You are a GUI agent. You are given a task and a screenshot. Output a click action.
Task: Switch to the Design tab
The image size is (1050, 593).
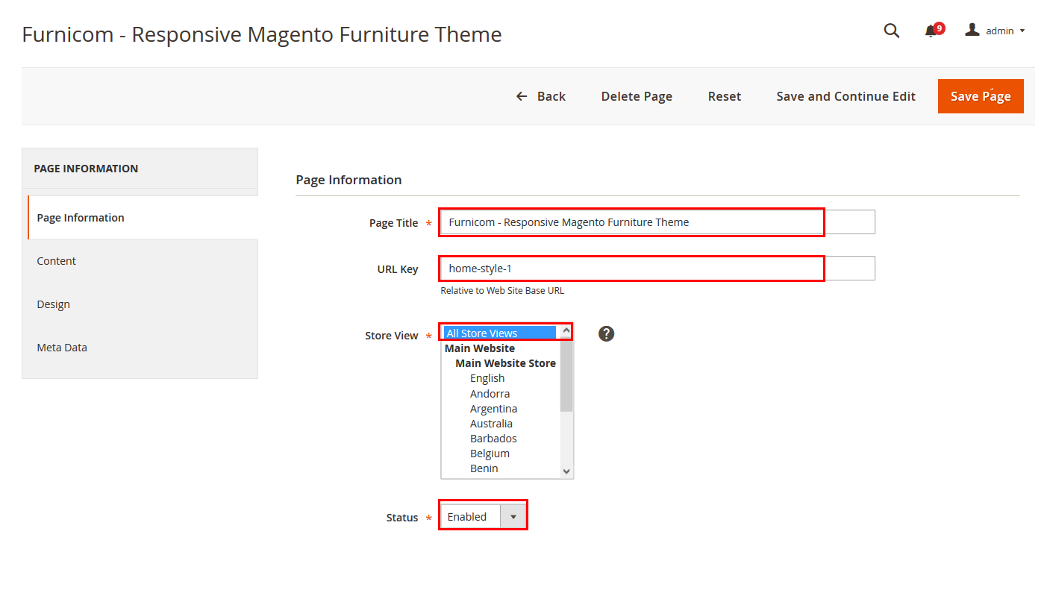pyautogui.click(x=140, y=304)
